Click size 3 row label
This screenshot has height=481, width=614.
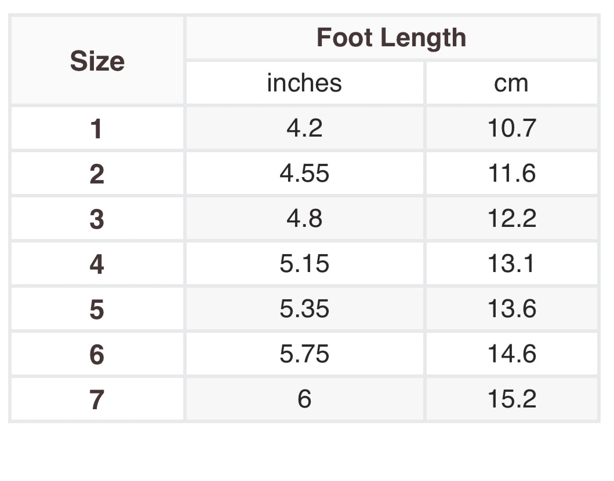[97, 219]
